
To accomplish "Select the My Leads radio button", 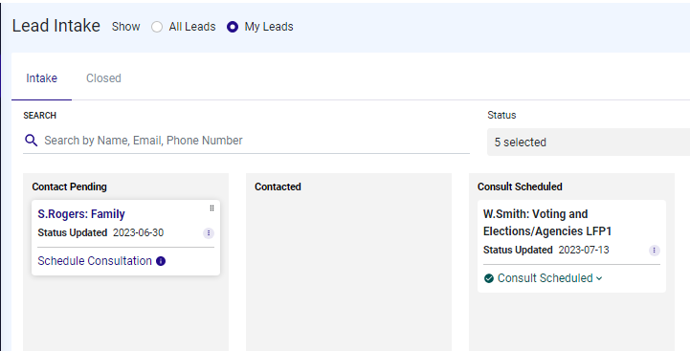I will point(233,27).
